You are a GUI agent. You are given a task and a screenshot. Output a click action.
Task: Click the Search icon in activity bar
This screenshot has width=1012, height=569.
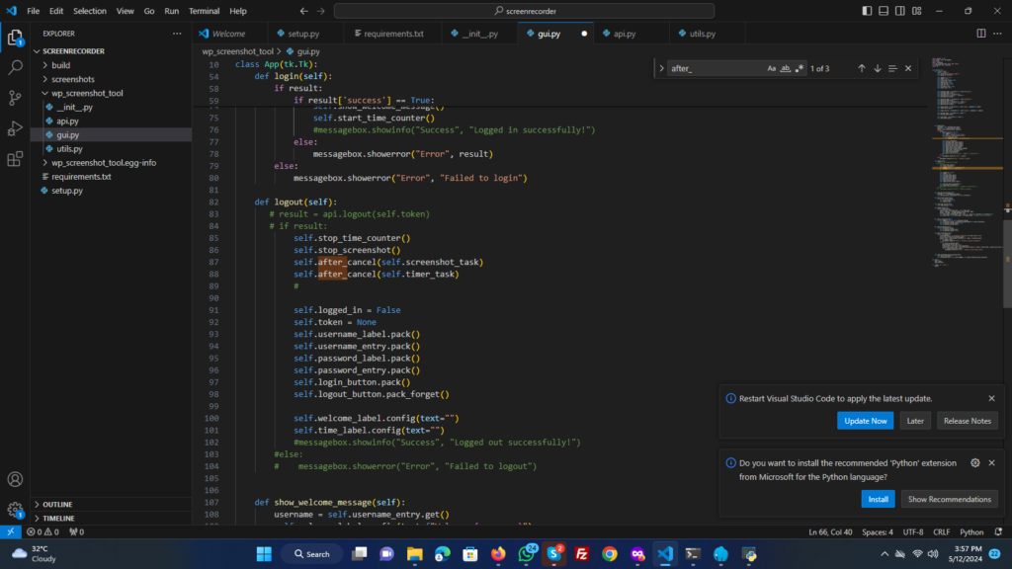coord(15,68)
